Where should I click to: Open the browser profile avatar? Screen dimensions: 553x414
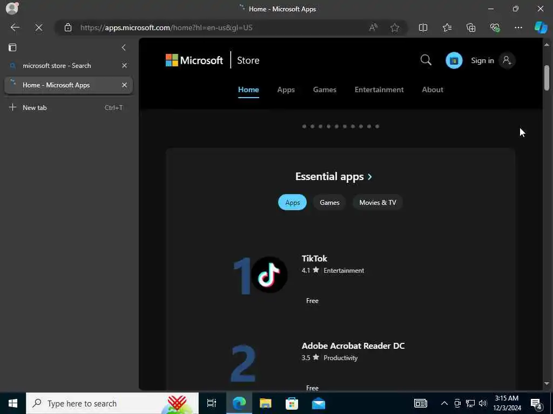[12, 9]
